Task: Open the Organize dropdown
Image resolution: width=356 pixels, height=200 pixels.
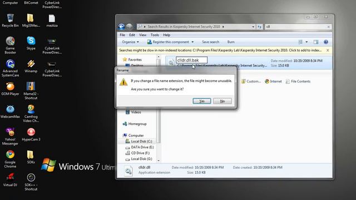Action: 130,42
